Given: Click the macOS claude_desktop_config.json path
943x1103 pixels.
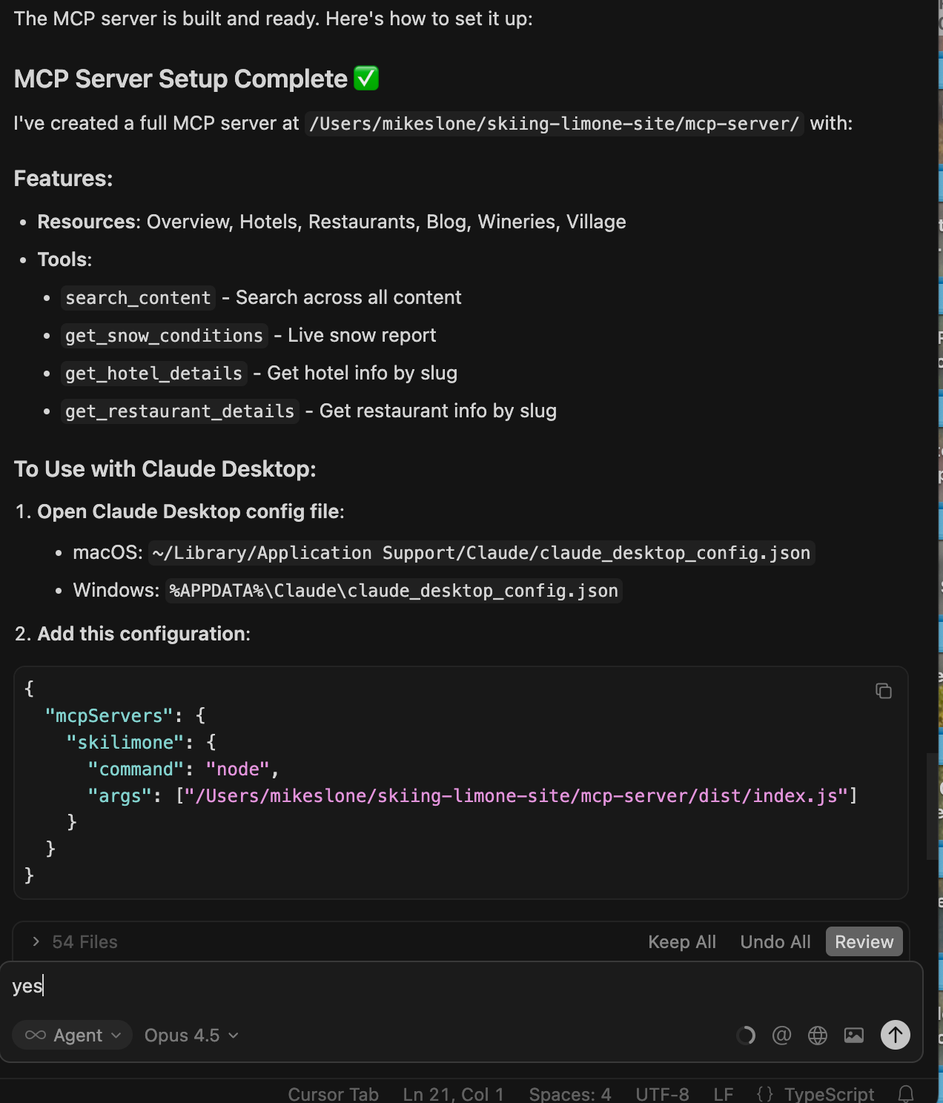Looking at the screenshot, I should tap(481, 553).
